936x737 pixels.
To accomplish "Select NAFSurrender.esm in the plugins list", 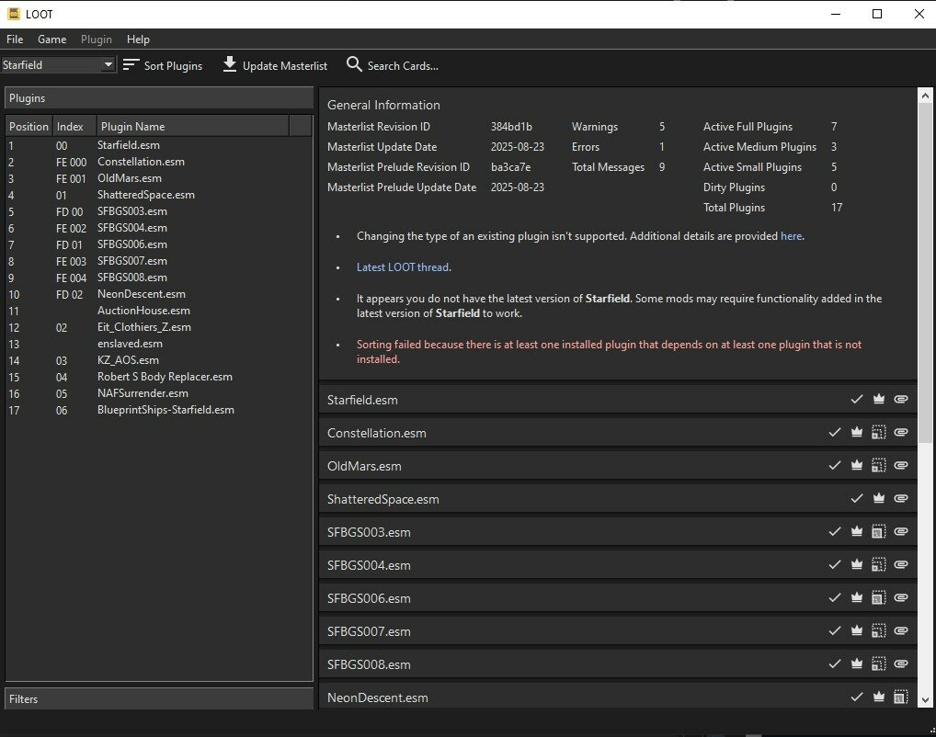I will 159,393.
